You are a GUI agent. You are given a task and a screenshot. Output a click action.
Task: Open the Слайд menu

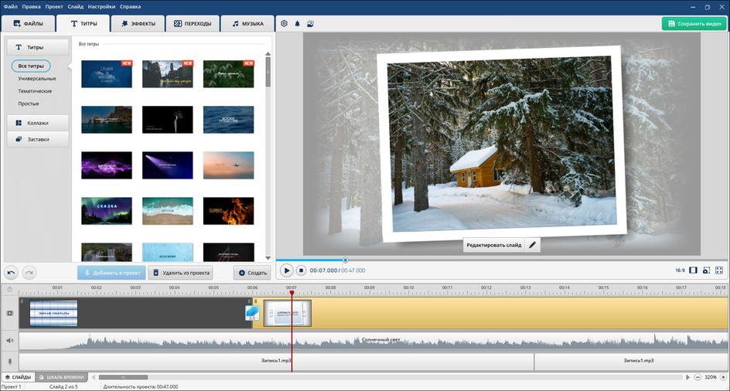pos(76,7)
